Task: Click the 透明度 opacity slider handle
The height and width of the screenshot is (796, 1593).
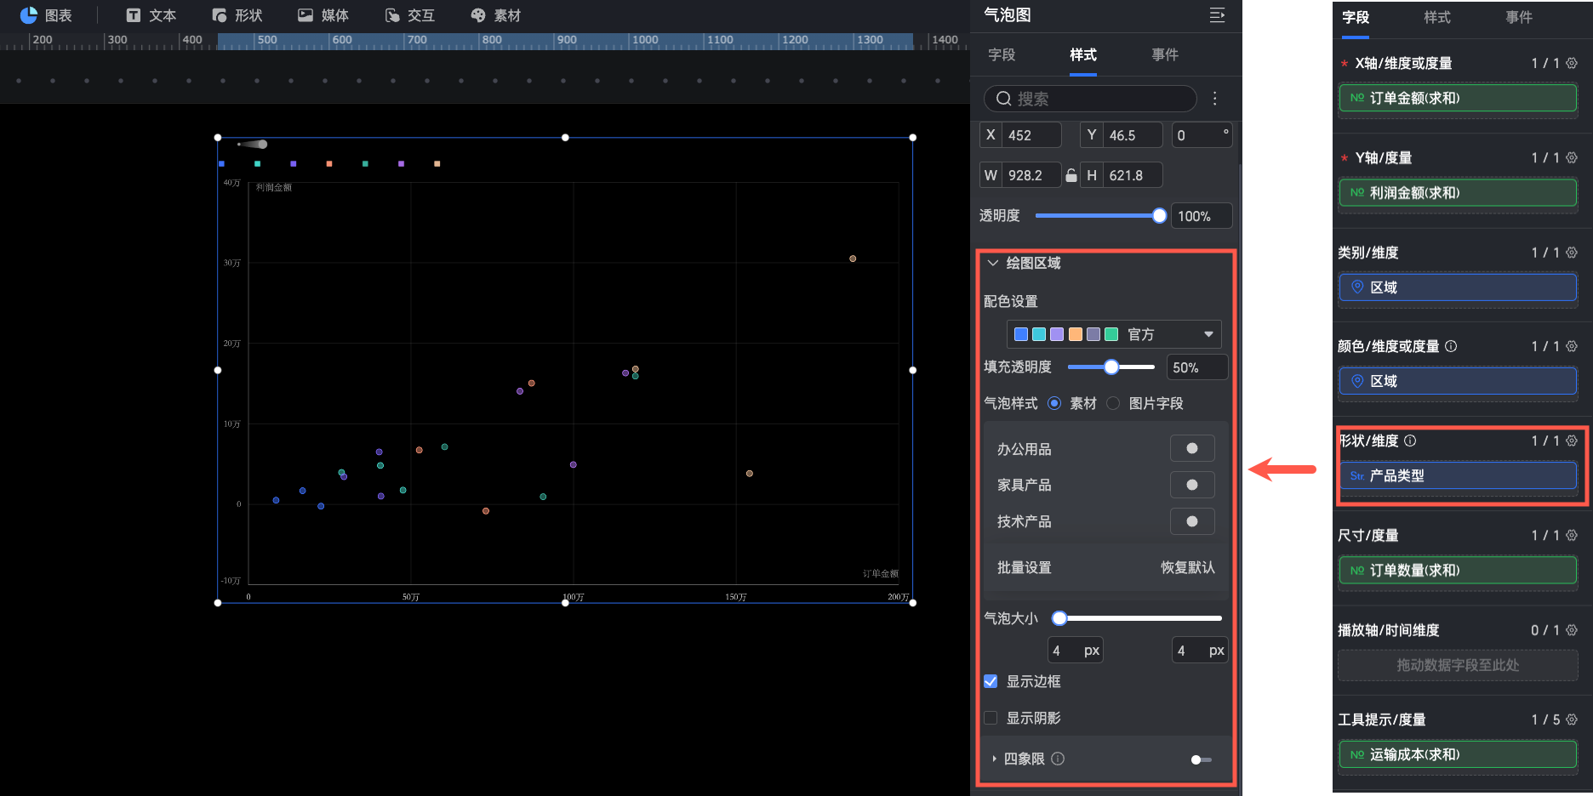Action: [x=1159, y=216]
